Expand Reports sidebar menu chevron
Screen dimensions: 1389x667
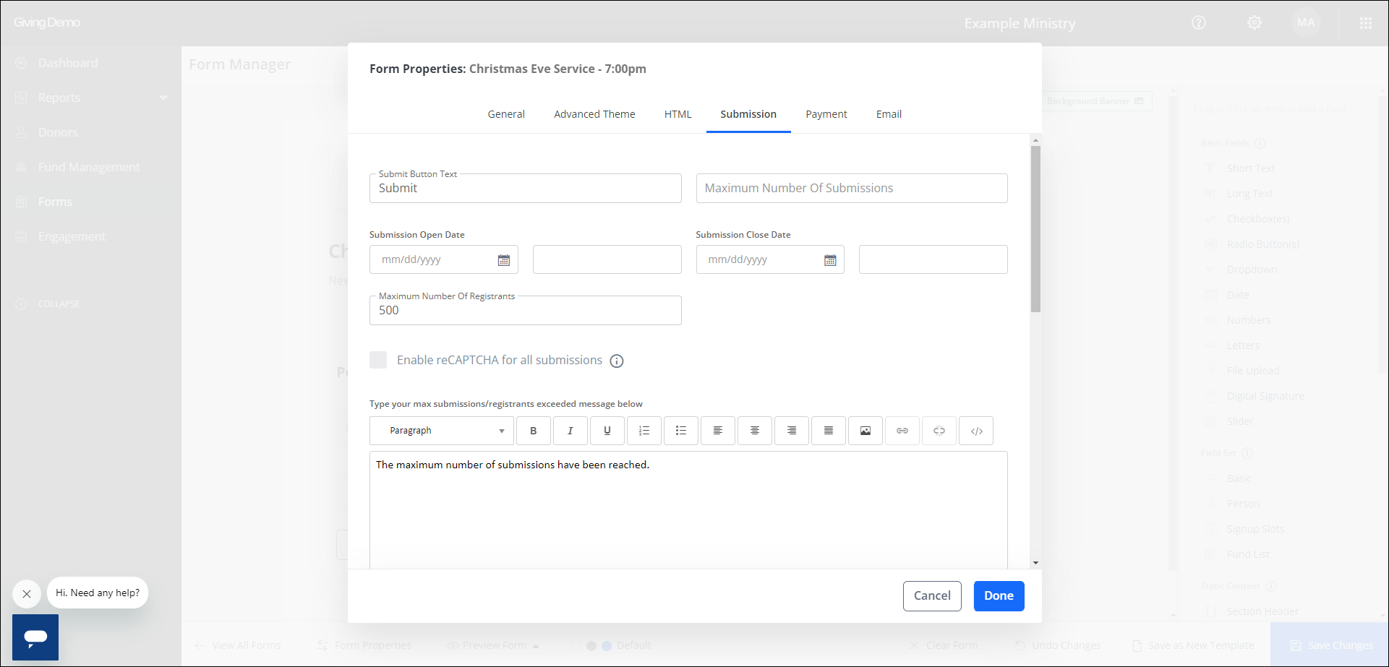point(163,98)
